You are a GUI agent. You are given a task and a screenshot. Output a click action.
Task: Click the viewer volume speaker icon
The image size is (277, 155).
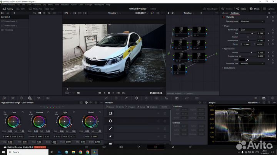(x=78, y=93)
